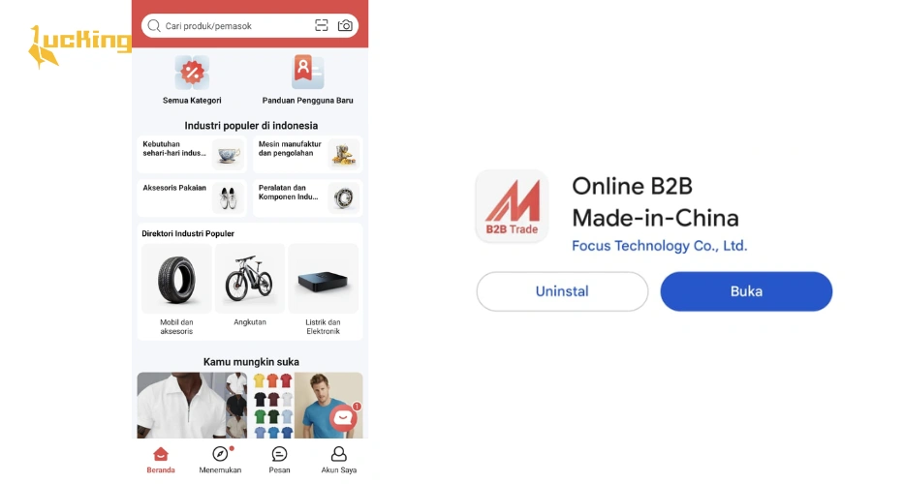
Task: Click the search magnifier icon
Action: click(x=153, y=26)
